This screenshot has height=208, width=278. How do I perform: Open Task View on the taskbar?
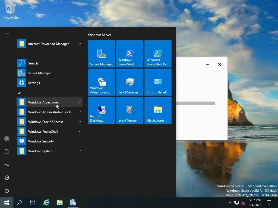[33, 203]
